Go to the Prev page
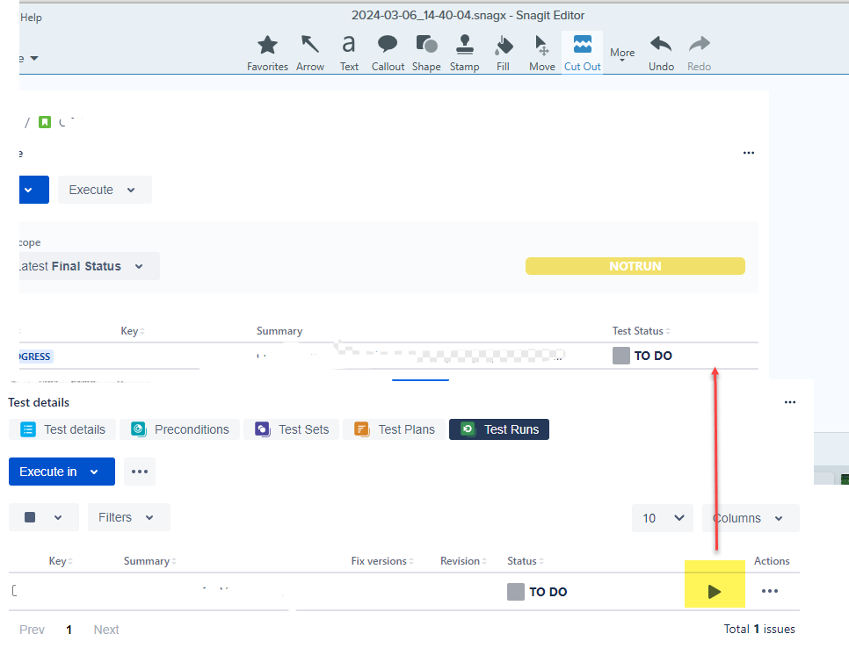 [x=32, y=630]
